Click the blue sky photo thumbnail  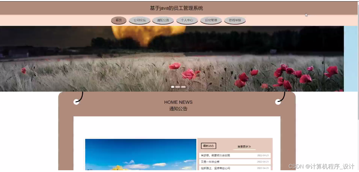pos(140,155)
